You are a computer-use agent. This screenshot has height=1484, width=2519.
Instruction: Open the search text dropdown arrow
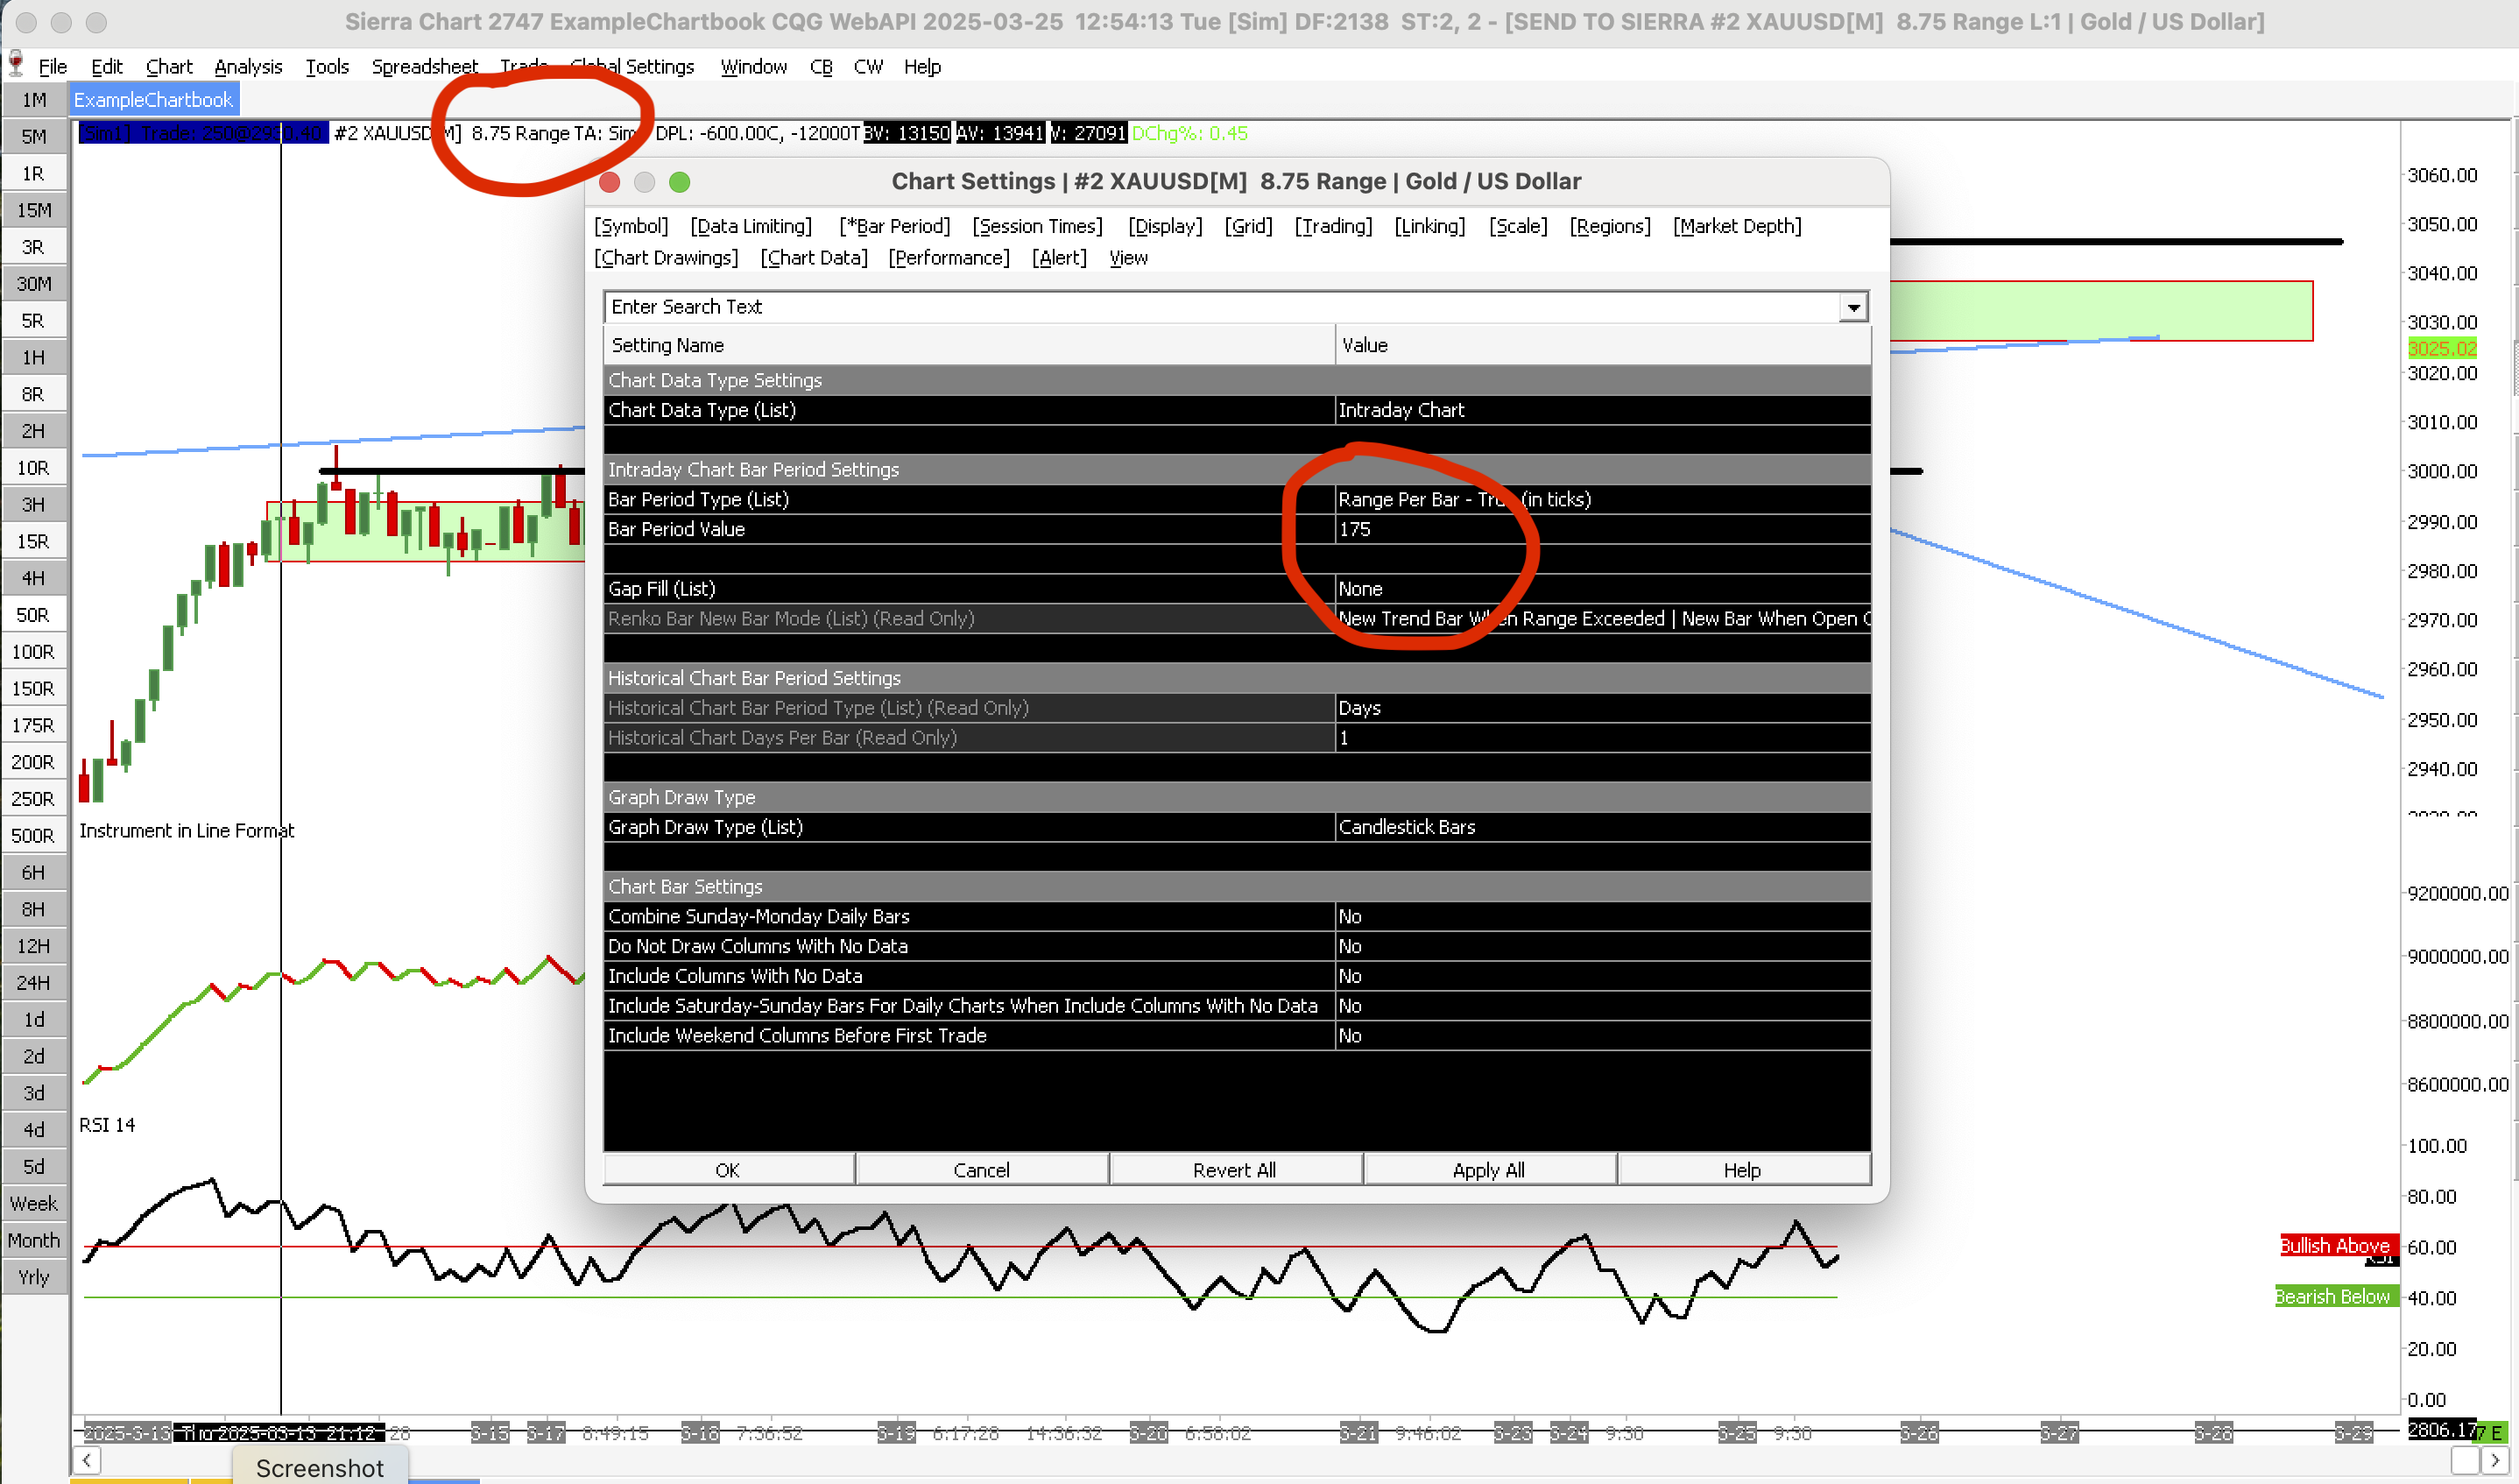(1853, 307)
